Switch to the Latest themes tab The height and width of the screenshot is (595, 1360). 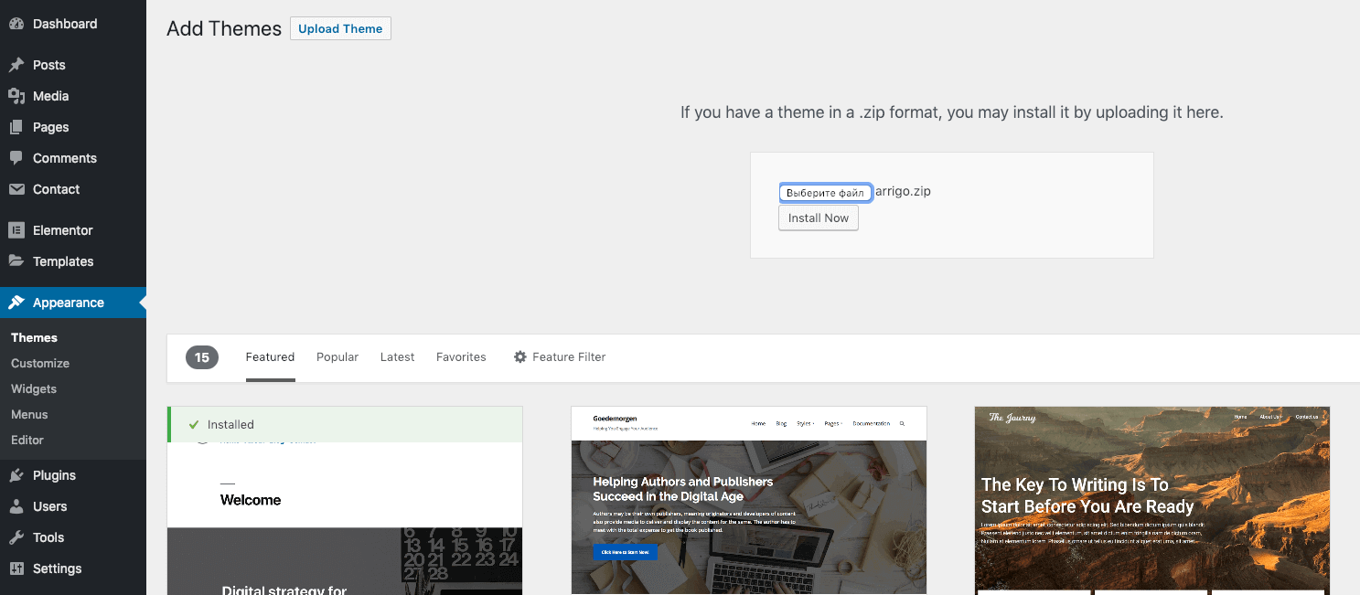tap(397, 357)
